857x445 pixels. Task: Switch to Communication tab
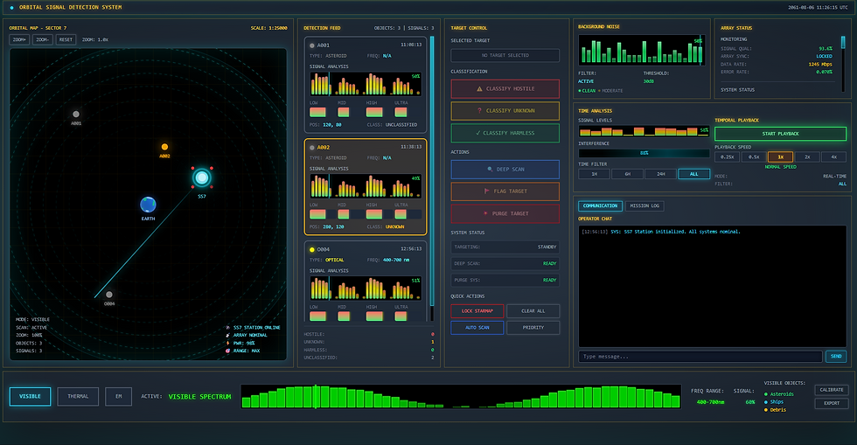[600, 206]
